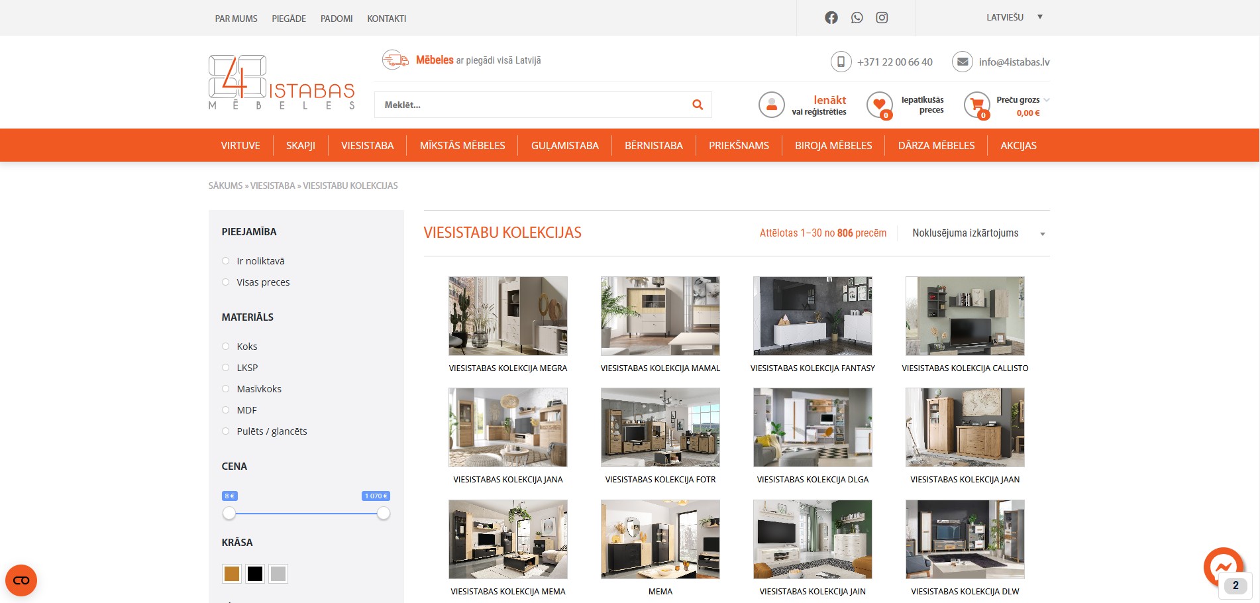Open the Messenger chat bubble
Screen dimensions: 1260x603
1223,567
